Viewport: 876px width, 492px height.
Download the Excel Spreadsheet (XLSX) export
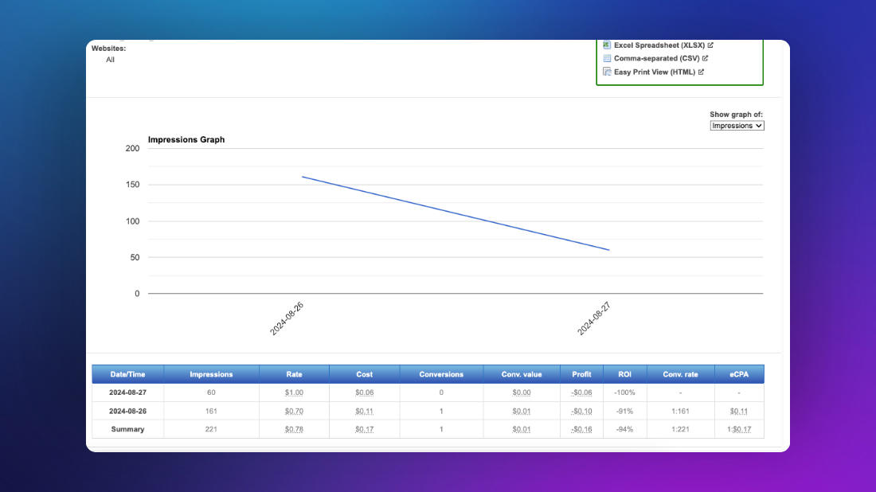tap(659, 45)
